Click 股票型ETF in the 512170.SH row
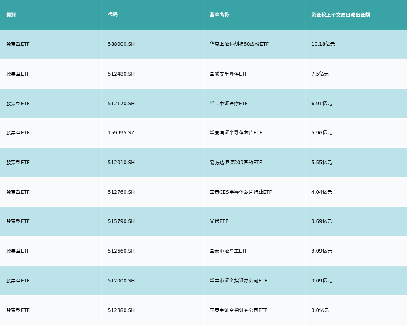Image resolution: width=407 pixels, height=325 pixels. pyautogui.click(x=18, y=104)
